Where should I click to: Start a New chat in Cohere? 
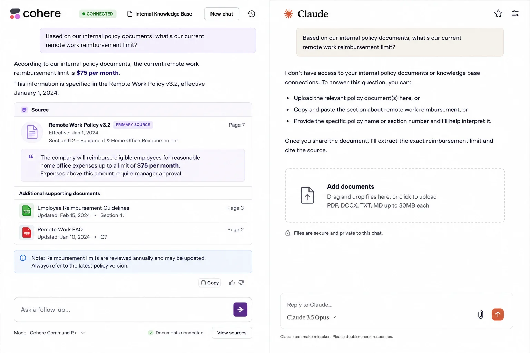pos(222,14)
